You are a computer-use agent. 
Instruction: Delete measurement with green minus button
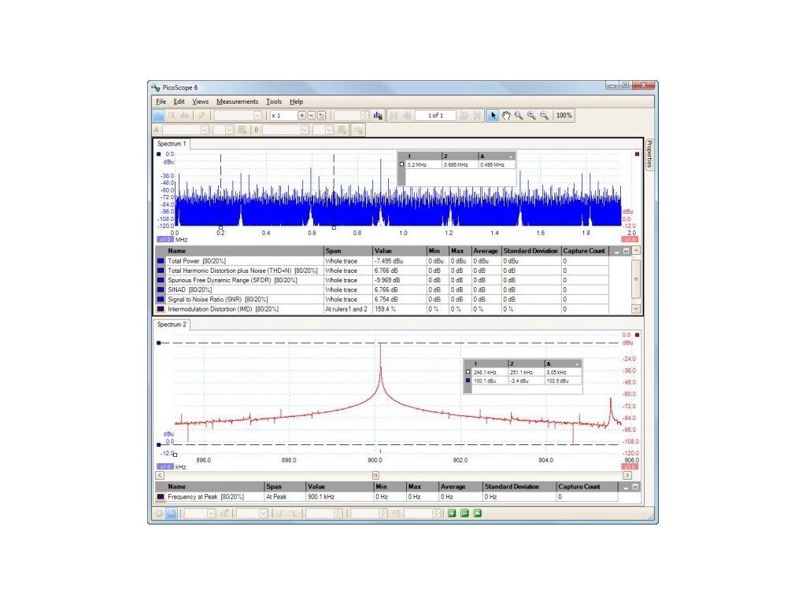[464, 513]
